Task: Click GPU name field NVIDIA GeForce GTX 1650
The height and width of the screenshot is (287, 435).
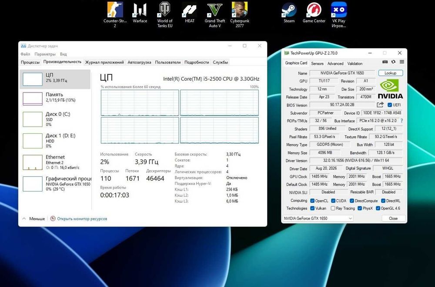Action: pos(342,73)
